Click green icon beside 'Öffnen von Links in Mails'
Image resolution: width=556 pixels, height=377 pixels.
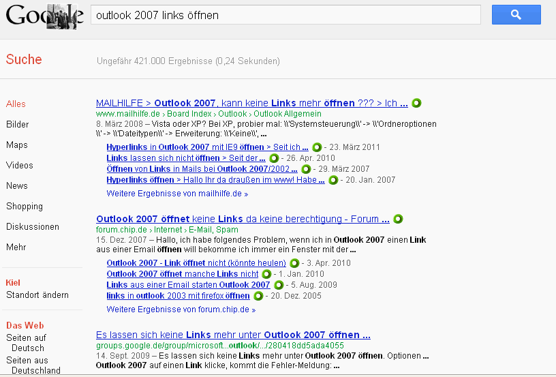coord(306,169)
